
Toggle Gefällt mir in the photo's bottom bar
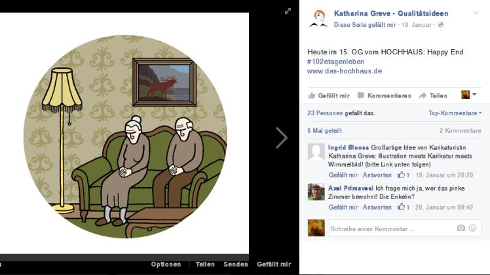(274, 265)
